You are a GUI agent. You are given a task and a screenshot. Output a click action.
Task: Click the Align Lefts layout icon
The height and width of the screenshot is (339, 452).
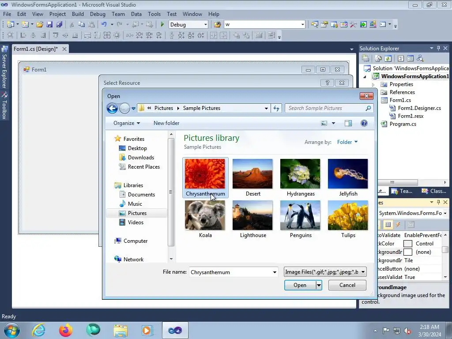23,35
